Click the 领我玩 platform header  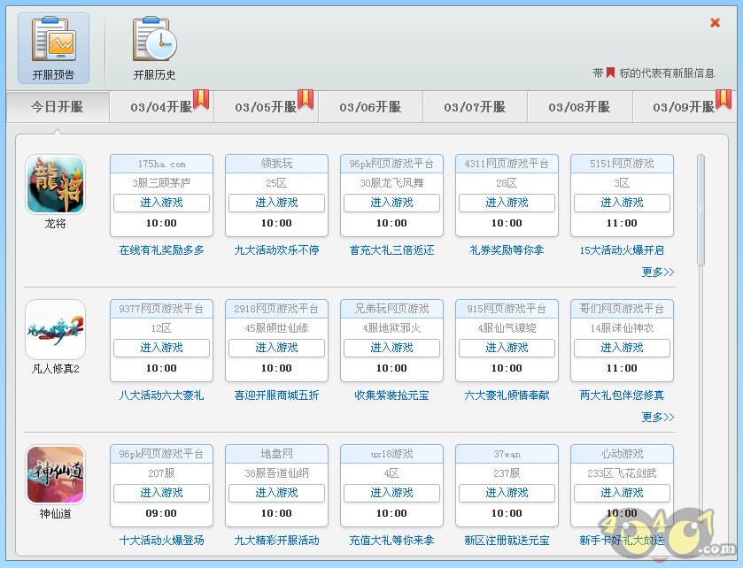[276, 164]
